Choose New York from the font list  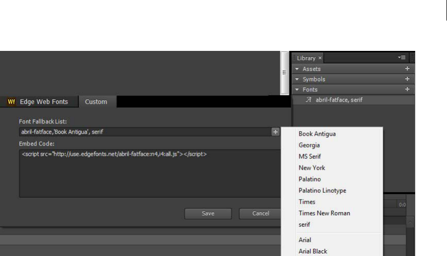click(x=312, y=168)
